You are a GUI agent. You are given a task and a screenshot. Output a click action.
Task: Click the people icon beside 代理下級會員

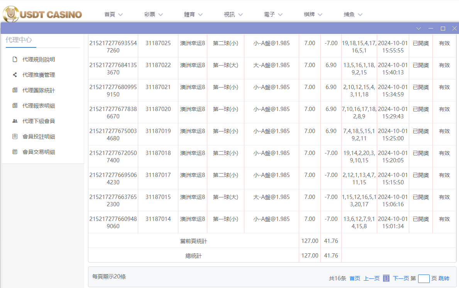[15, 121]
